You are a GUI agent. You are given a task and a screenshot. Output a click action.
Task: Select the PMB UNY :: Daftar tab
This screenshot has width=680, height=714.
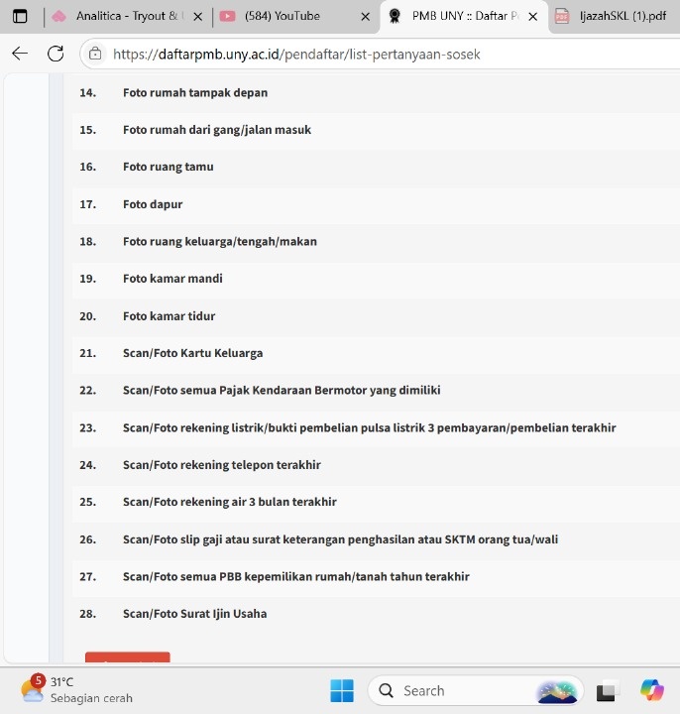pyautogui.click(x=464, y=17)
